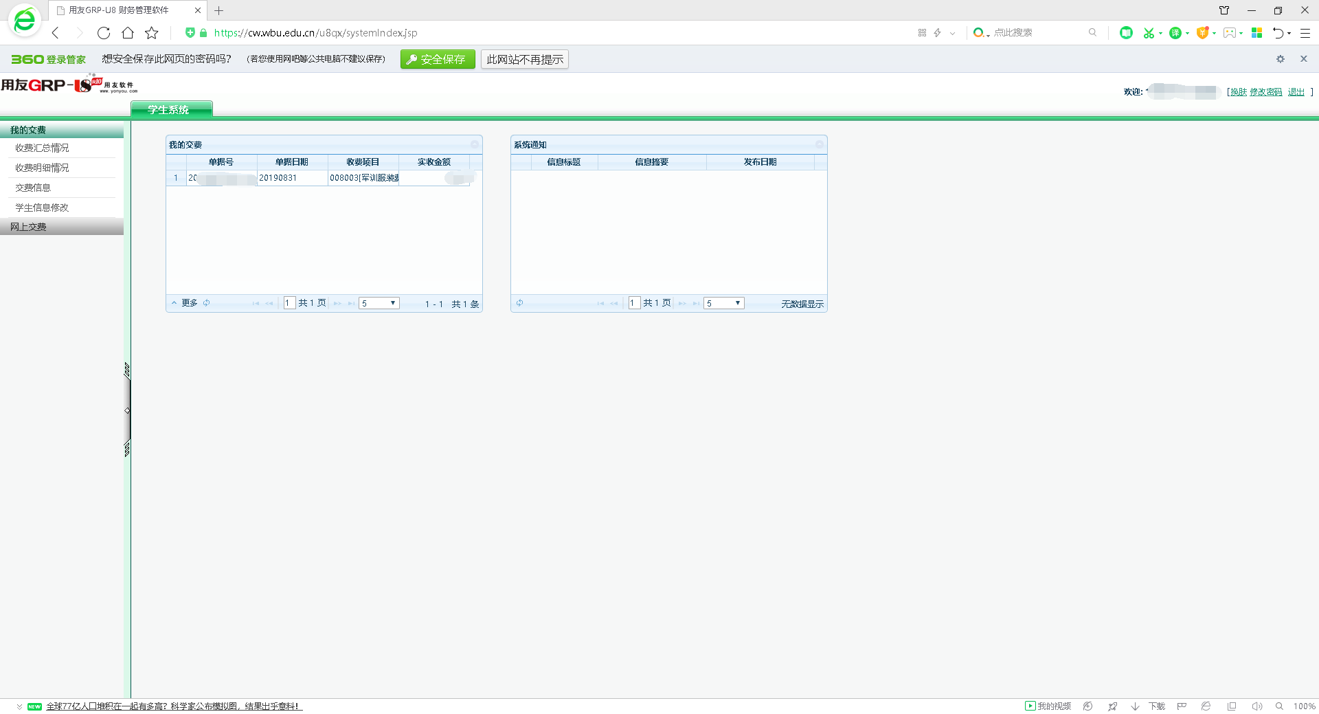This screenshot has width=1319, height=714.
Task: Refresh the 系统通知 grid
Action: click(520, 303)
